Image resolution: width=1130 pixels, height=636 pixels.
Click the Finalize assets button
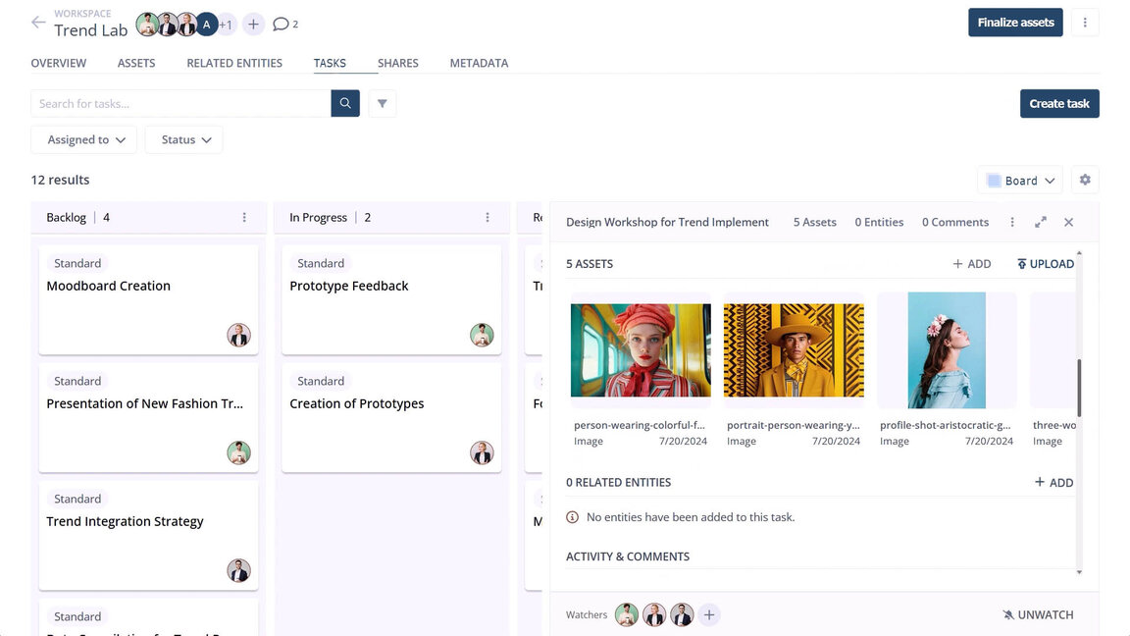click(x=1015, y=23)
